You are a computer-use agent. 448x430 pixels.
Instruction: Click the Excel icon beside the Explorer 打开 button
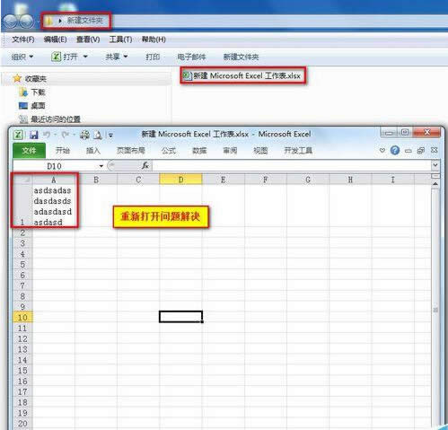coord(56,57)
